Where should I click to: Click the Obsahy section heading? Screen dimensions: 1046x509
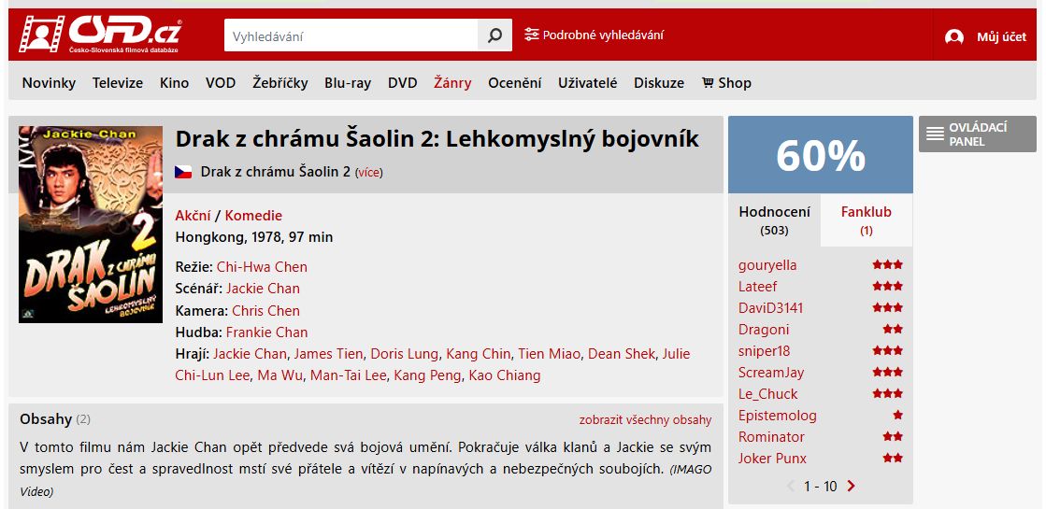46,419
